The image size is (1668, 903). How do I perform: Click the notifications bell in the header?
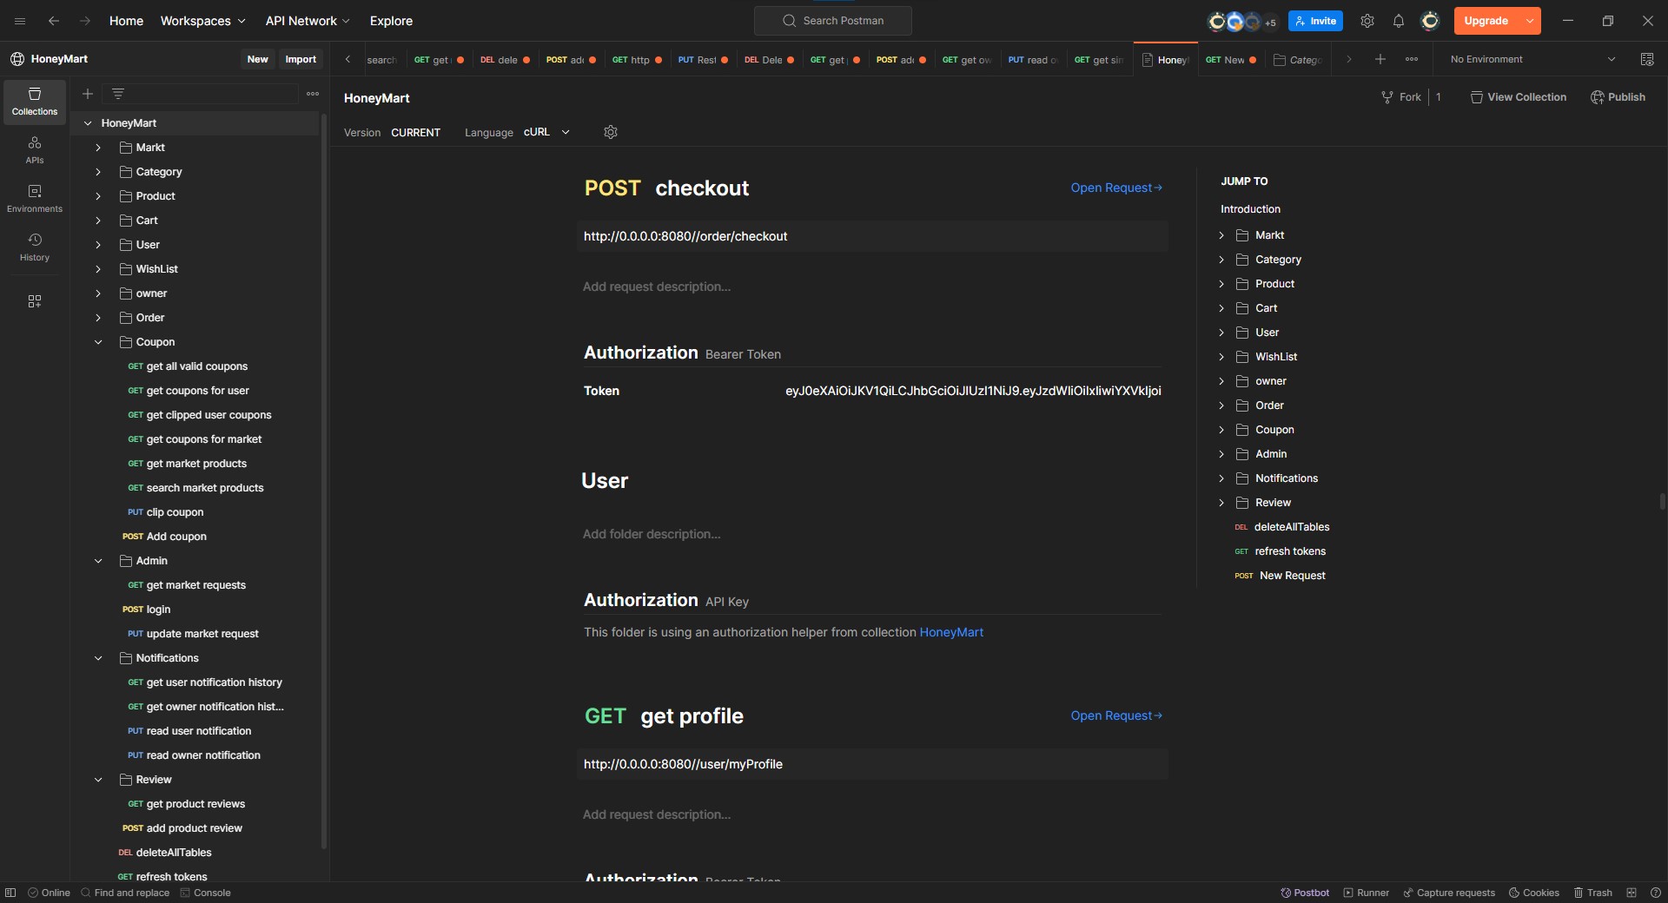[x=1398, y=21]
